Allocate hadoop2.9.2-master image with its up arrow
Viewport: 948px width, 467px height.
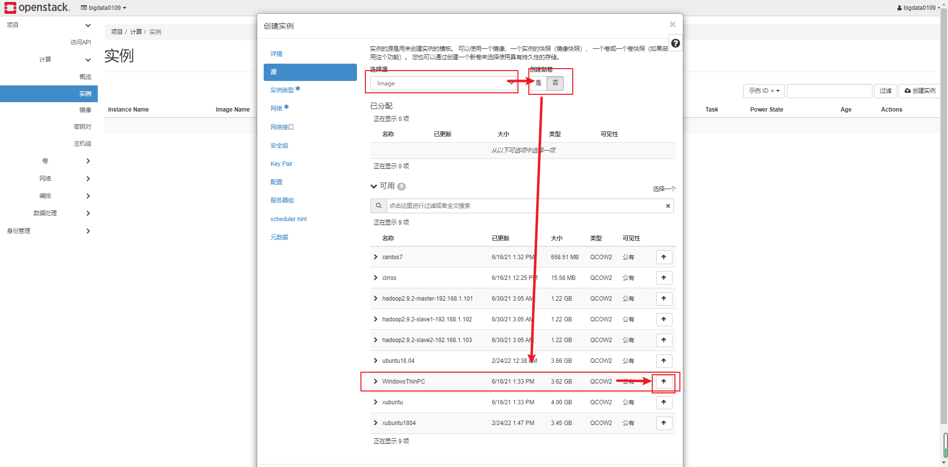(664, 299)
